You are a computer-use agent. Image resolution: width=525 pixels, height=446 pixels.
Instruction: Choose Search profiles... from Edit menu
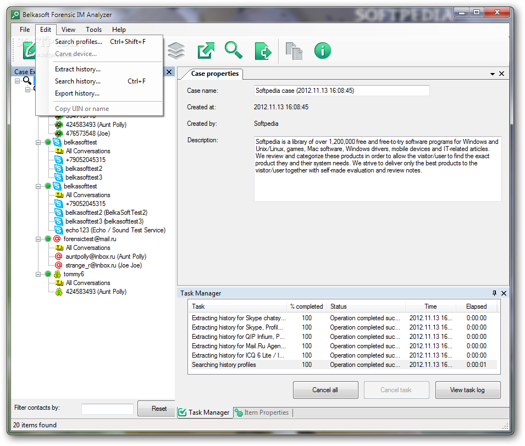pyautogui.click(x=100, y=42)
